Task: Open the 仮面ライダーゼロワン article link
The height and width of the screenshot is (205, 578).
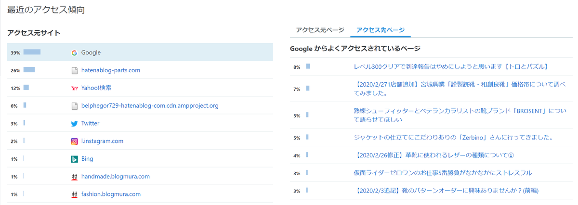Action: (x=443, y=173)
